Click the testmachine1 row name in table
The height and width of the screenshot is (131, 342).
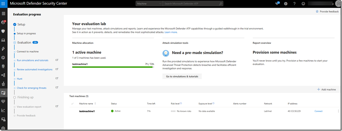coord(87,111)
